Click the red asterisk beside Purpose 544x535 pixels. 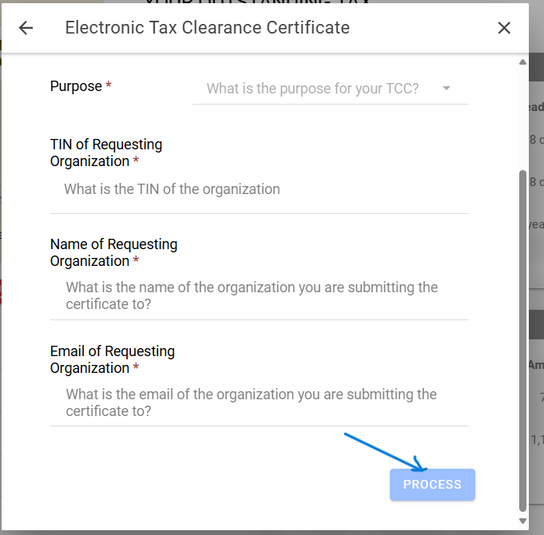[109, 86]
